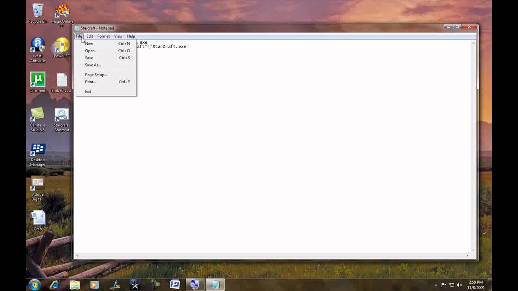Click the File menu in Notepad

click(x=79, y=36)
